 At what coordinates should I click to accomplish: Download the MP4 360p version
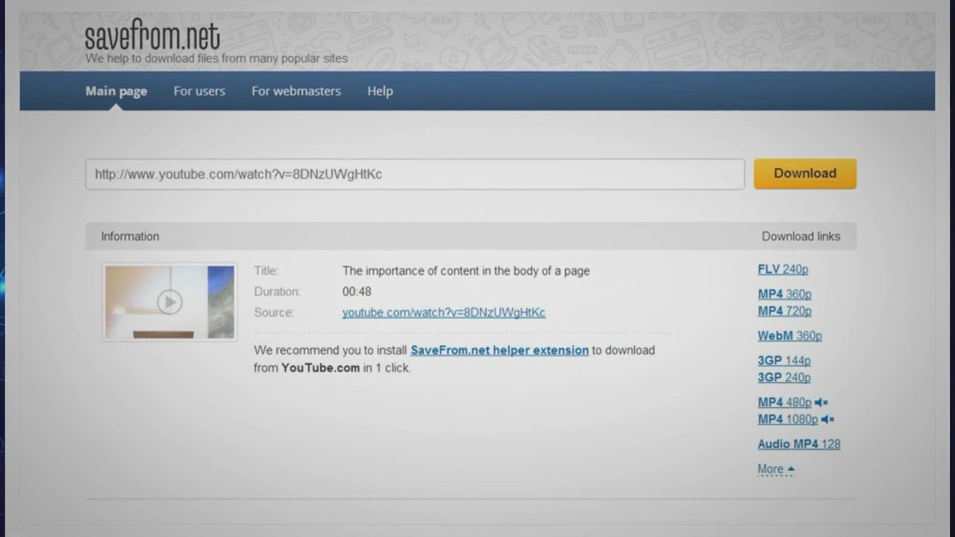point(784,294)
